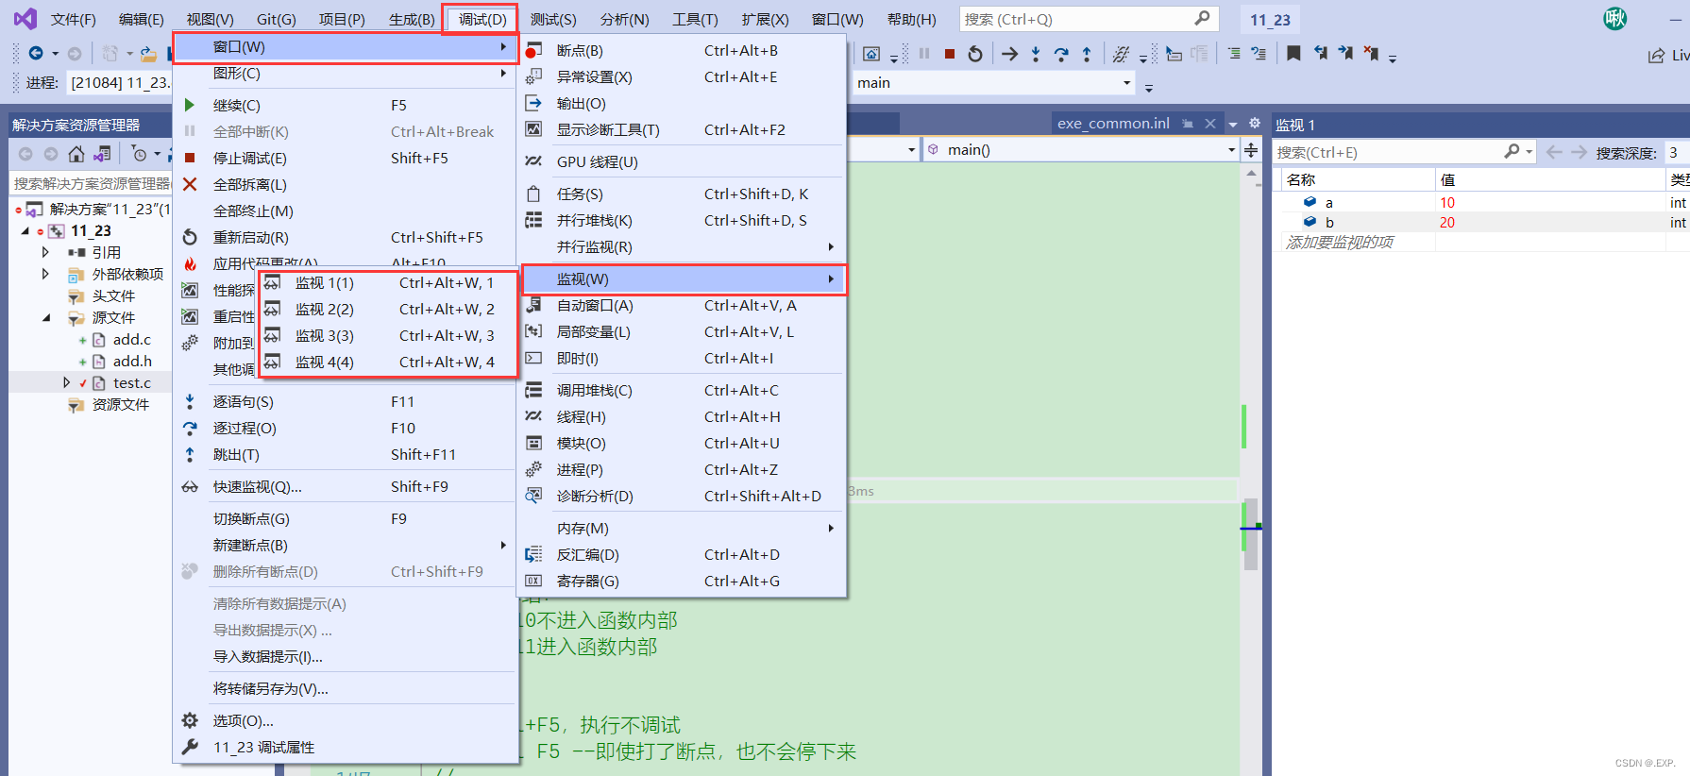Open the 并行监视(R) submenu
Viewport: 1690px width, 776px height.
(x=682, y=247)
